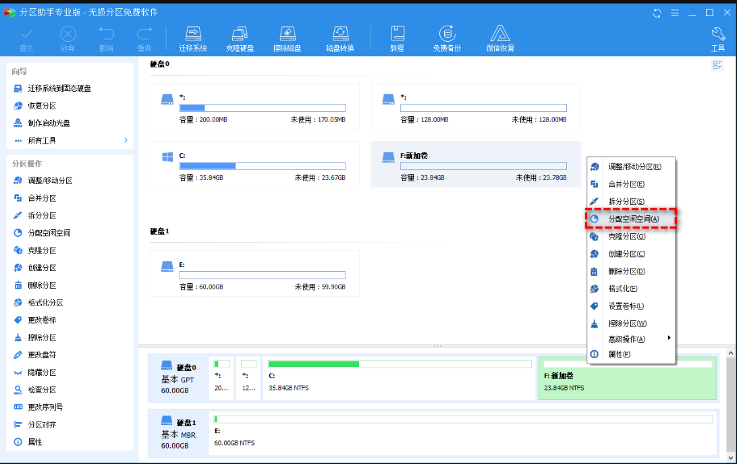
Task: Pick 拆分分区(S) from the context menu
Action: tap(631, 201)
